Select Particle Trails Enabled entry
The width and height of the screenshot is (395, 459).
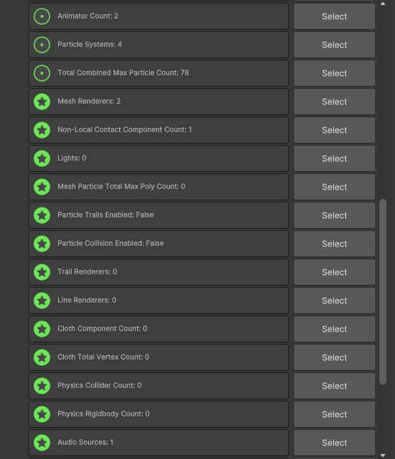335,215
